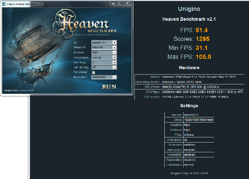Image resolution: width=249 pixels, height=179 pixels.
Task: Open the Anisotropy dropdown showing 4
Action: point(104,62)
